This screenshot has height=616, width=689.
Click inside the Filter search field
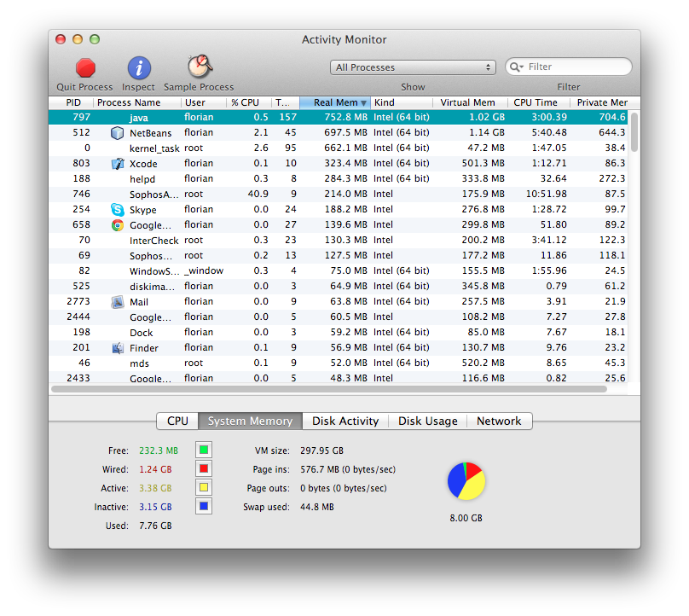[576, 67]
